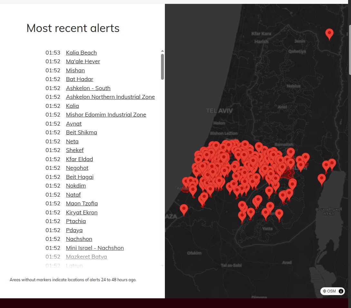
Task: Open the Nokdim alert link
Action: tap(76, 186)
